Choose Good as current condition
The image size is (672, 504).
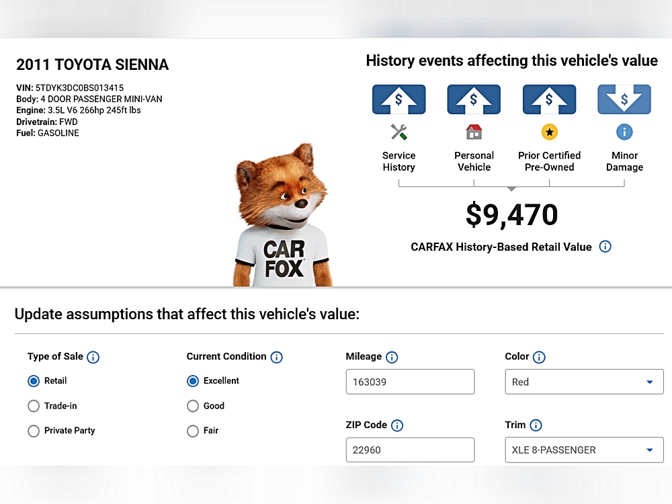[x=193, y=406]
